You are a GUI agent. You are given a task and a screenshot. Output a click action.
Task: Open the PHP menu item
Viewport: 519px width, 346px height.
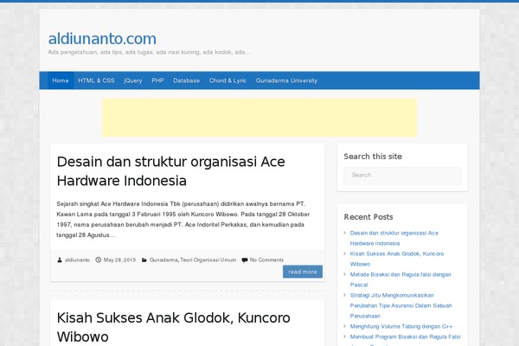coord(157,80)
